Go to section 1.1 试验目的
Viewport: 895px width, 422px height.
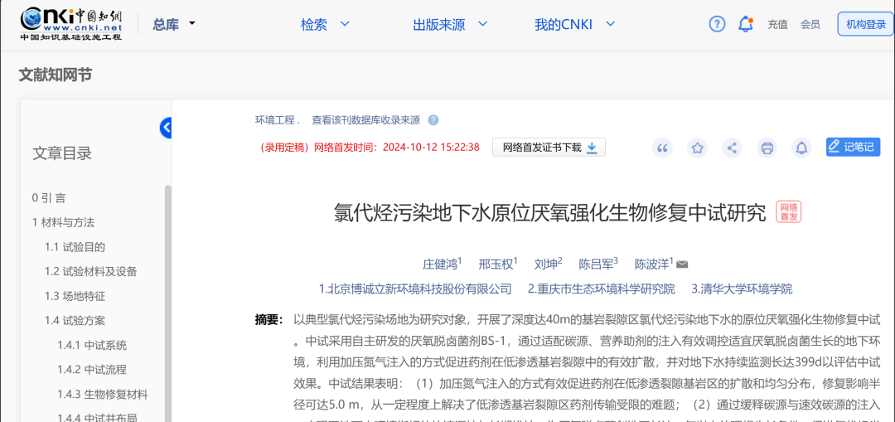tap(75, 247)
